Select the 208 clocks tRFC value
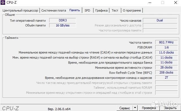Image resolution: width=181 pixels, height=111 pixels. click(x=166, y=72)
